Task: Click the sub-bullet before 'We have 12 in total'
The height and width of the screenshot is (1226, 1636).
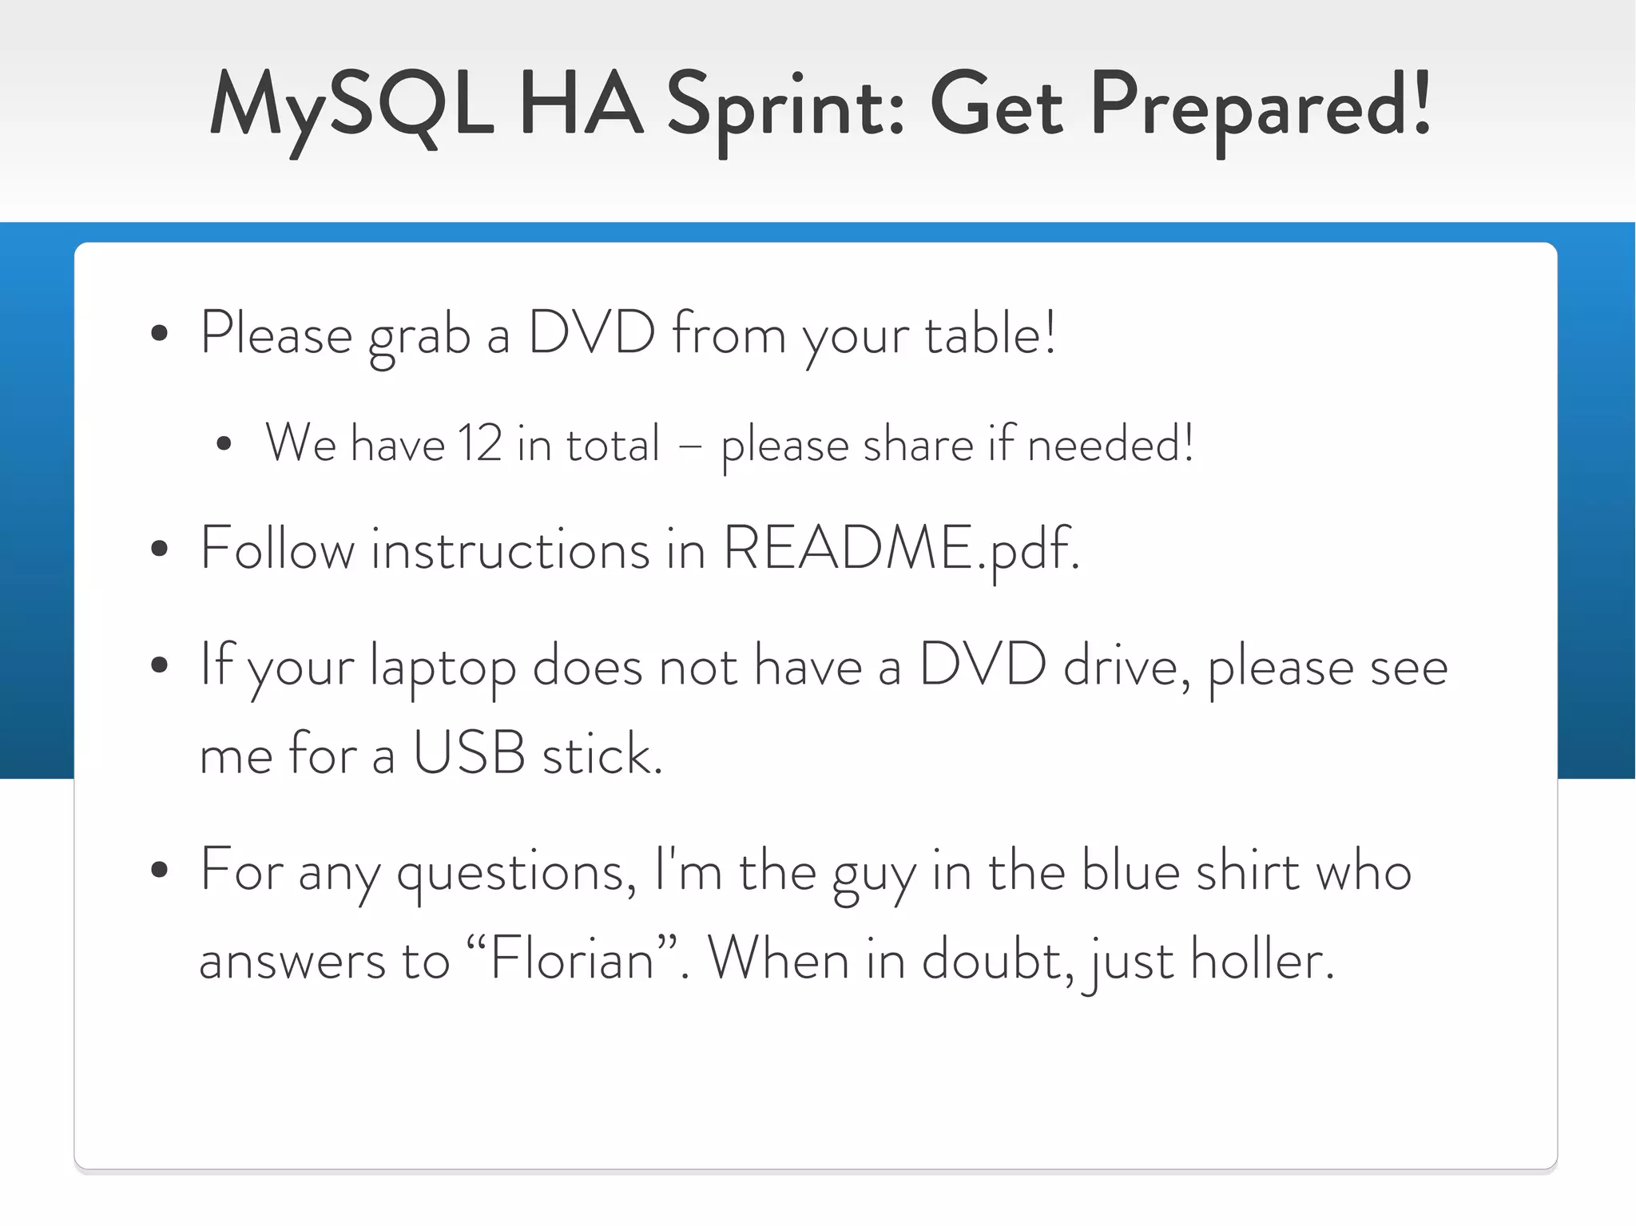Action: [224, 444]
